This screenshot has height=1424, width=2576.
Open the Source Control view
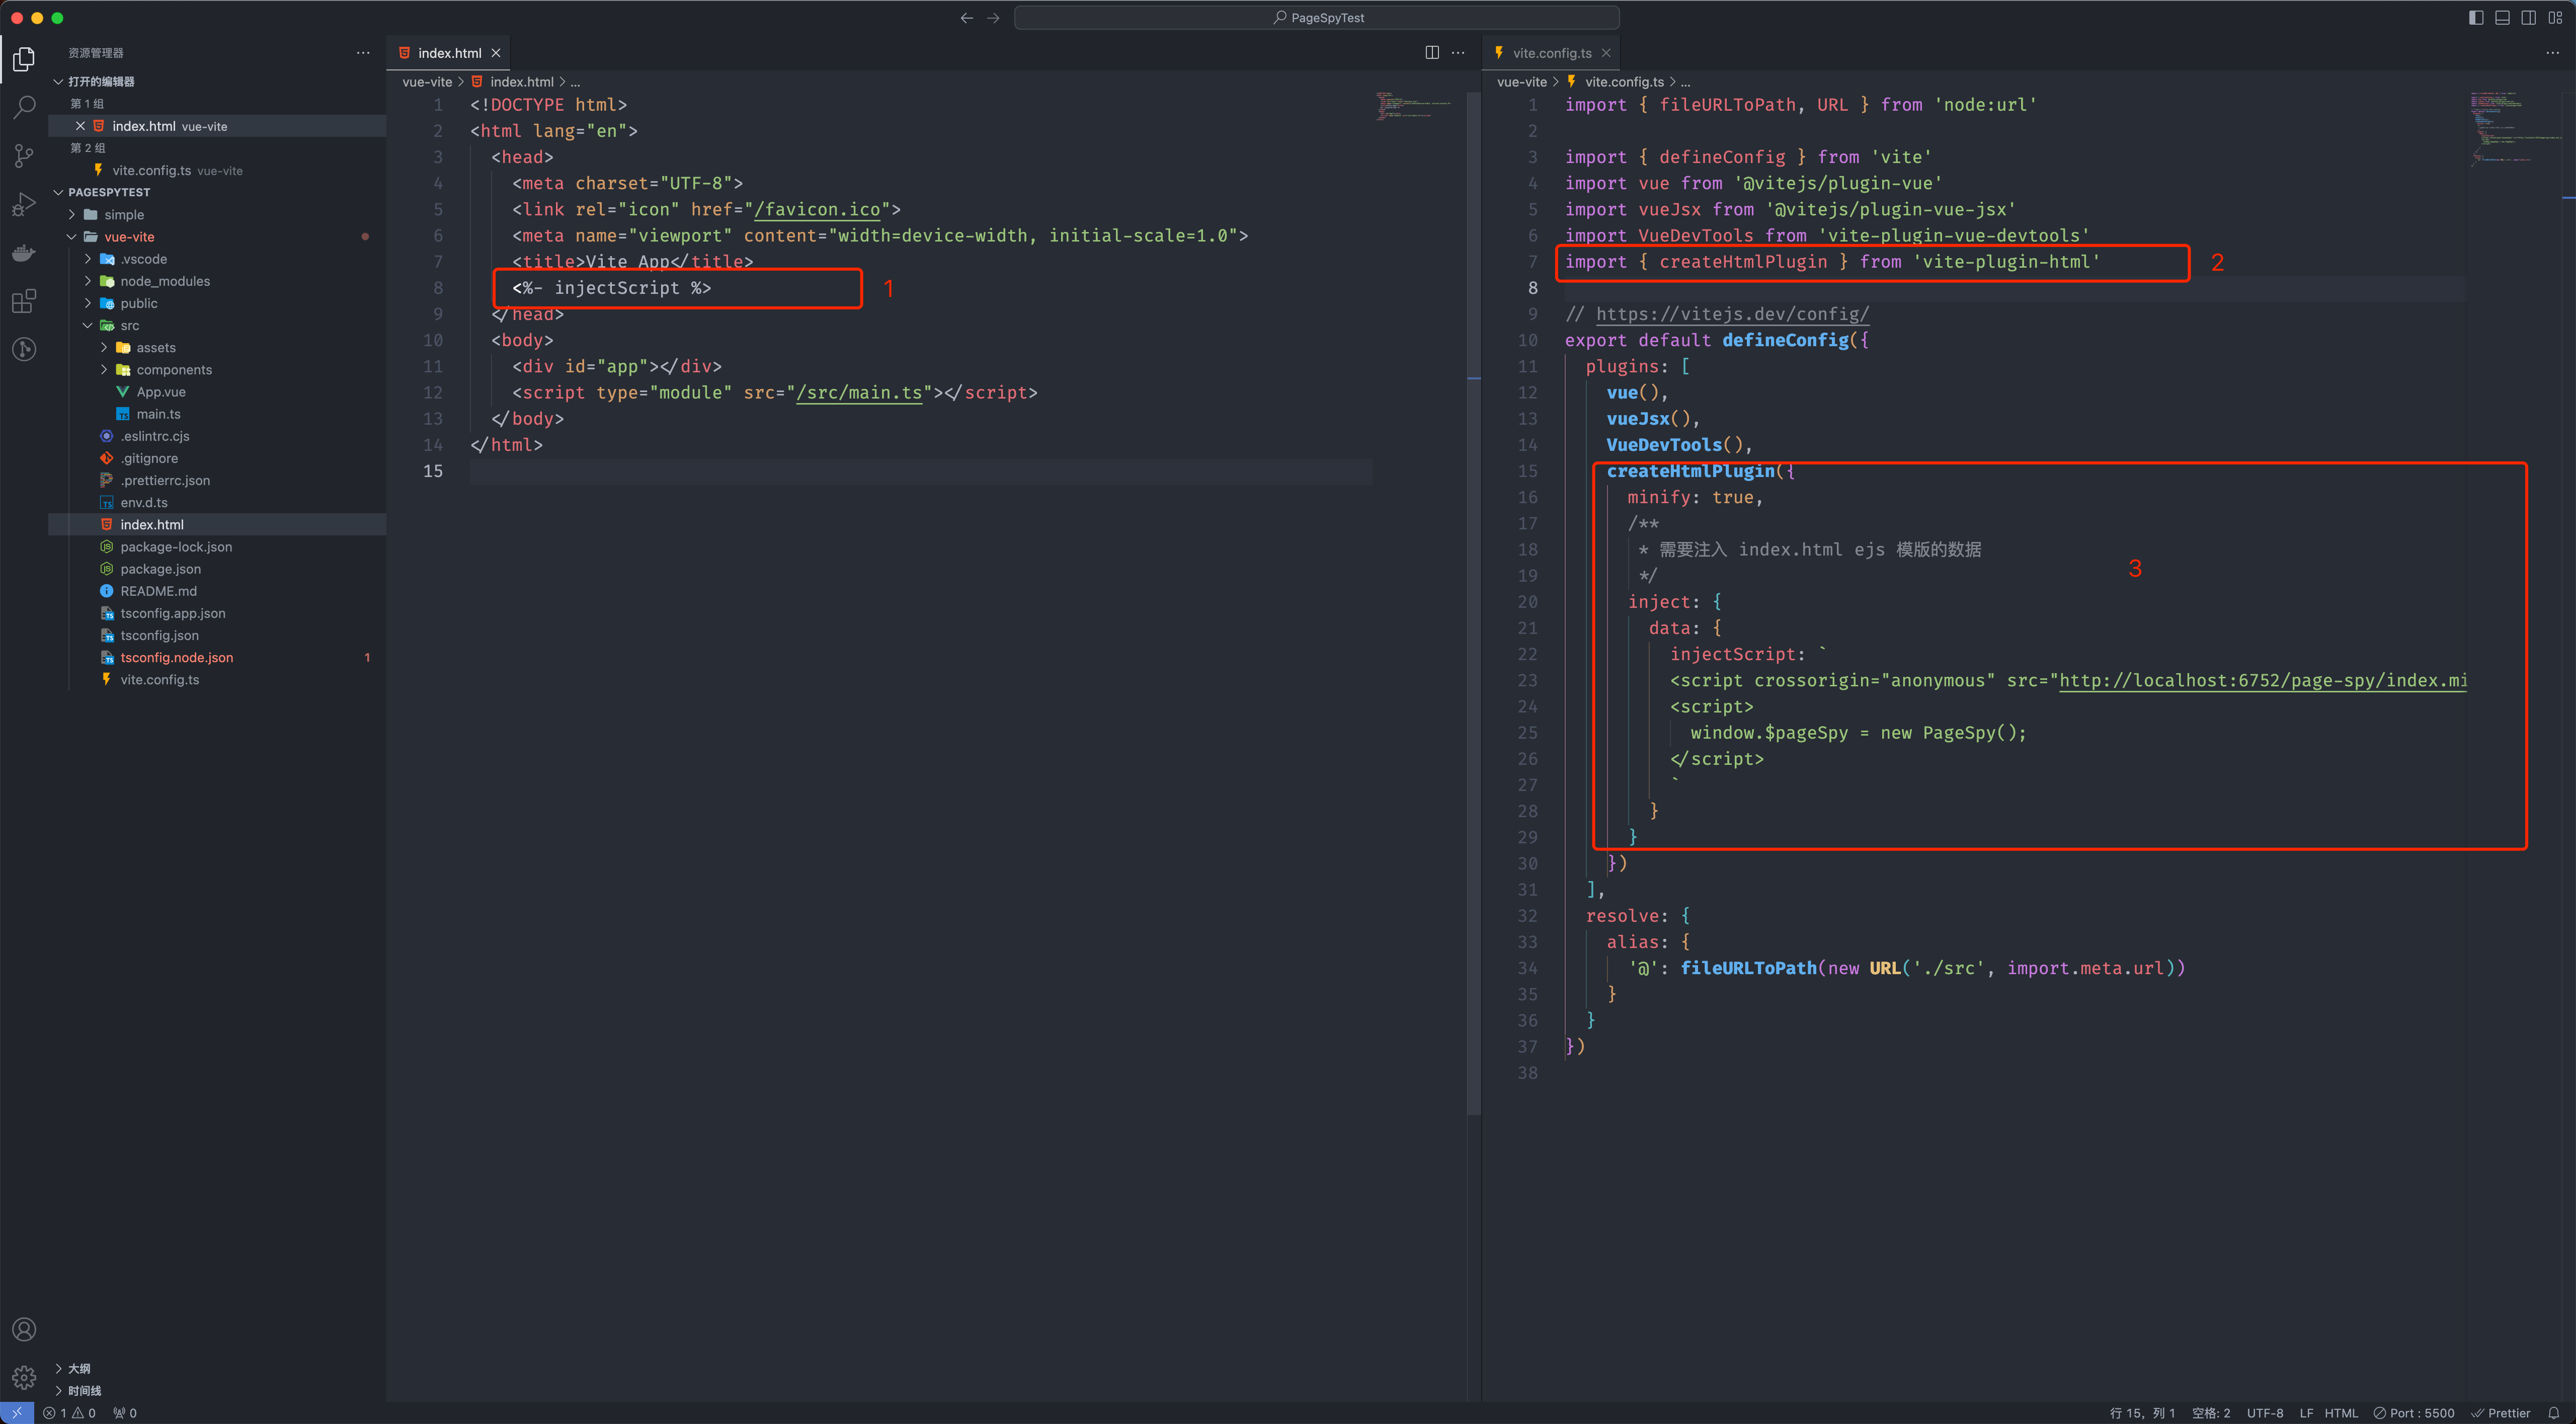click(24, 155)
